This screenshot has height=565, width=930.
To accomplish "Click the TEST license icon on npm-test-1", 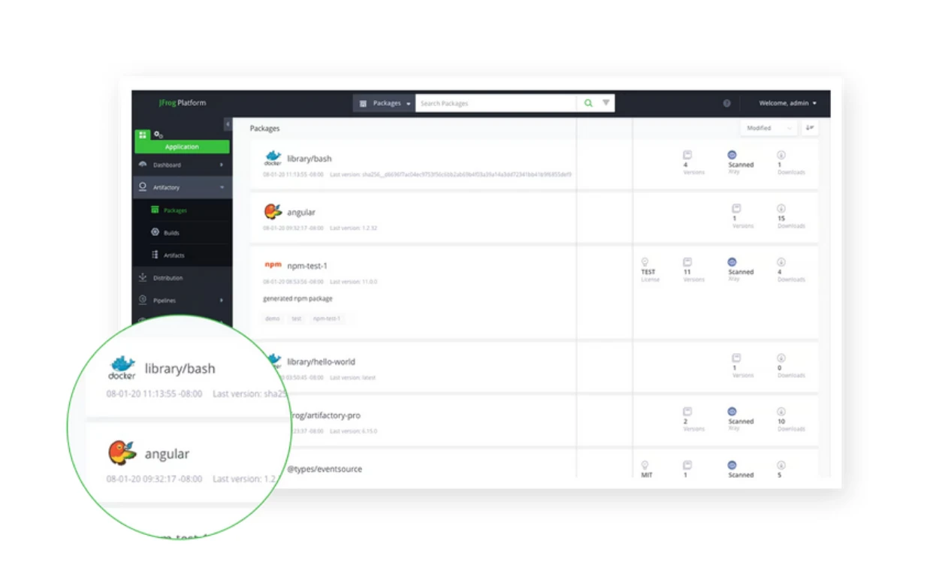I will point(645,262).
